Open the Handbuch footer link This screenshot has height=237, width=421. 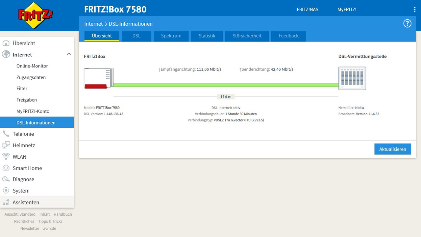(63, 214)
